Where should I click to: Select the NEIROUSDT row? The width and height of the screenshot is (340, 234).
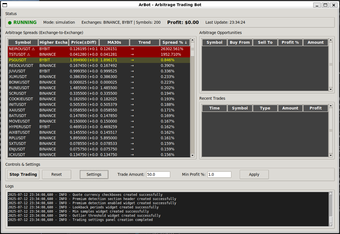tap(99, 49)
